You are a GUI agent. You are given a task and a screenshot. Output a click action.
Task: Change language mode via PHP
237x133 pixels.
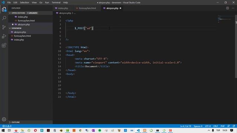(223, 126)
